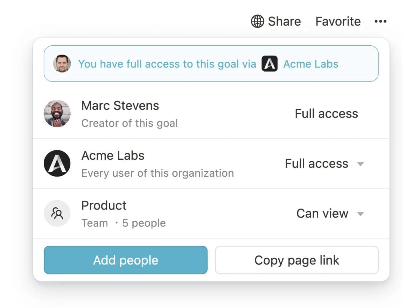Open the overflow menu via three dots icon
Image resolution: width=404 pixels, height=308 pixels.
381,21
